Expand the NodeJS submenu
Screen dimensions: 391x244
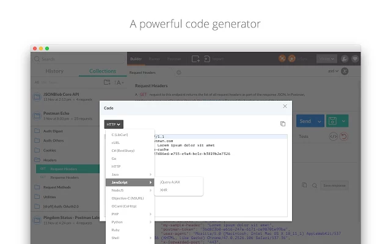tap(129, 190)
